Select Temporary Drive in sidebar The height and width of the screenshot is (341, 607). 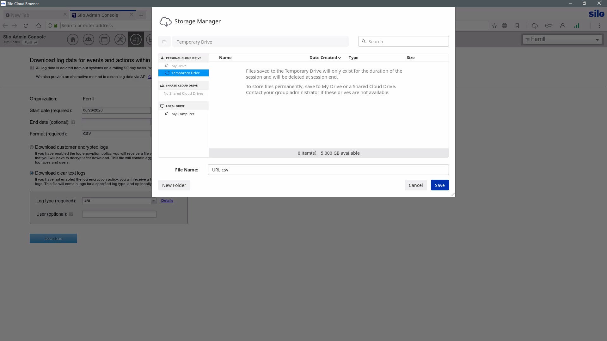tap(183, 73)
